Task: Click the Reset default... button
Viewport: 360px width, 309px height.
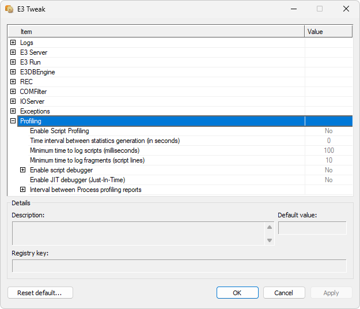Action: (x=40, y=293)
